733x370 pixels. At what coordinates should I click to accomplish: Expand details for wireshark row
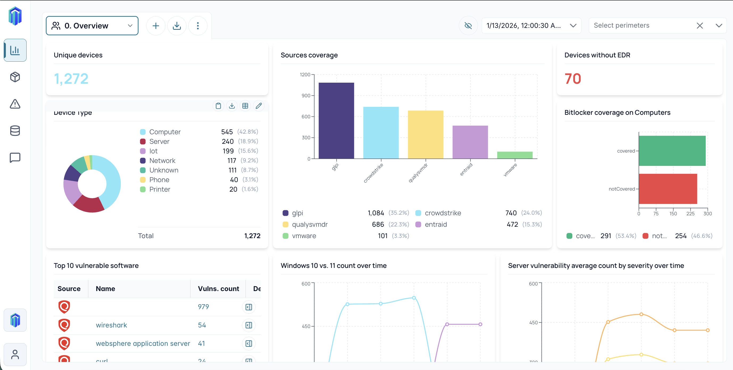[249, 325]
